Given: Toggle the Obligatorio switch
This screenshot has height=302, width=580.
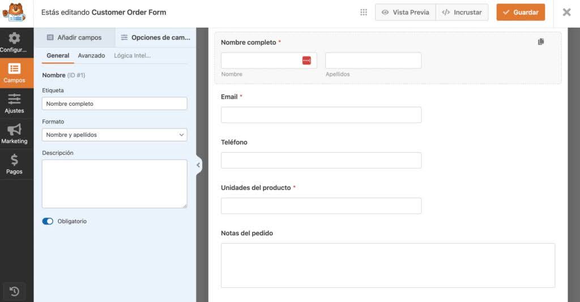Looking at the screenshot, I should tap(48, 221).
